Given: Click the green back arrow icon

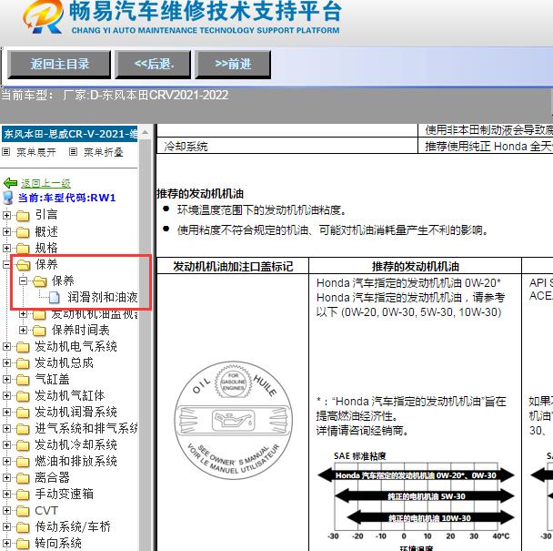Looking at the screenshot, I should tap(10, 183).
